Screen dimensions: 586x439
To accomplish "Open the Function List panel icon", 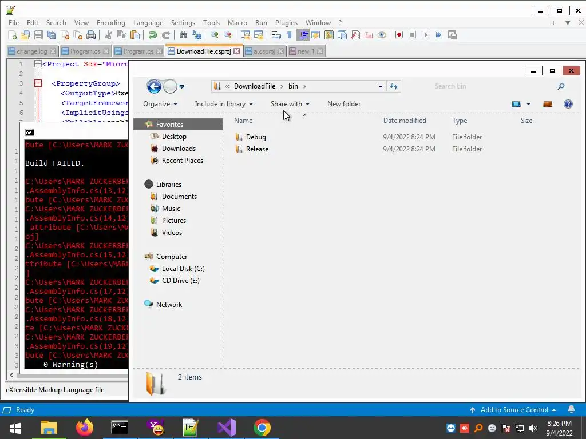I will [355, 35].
